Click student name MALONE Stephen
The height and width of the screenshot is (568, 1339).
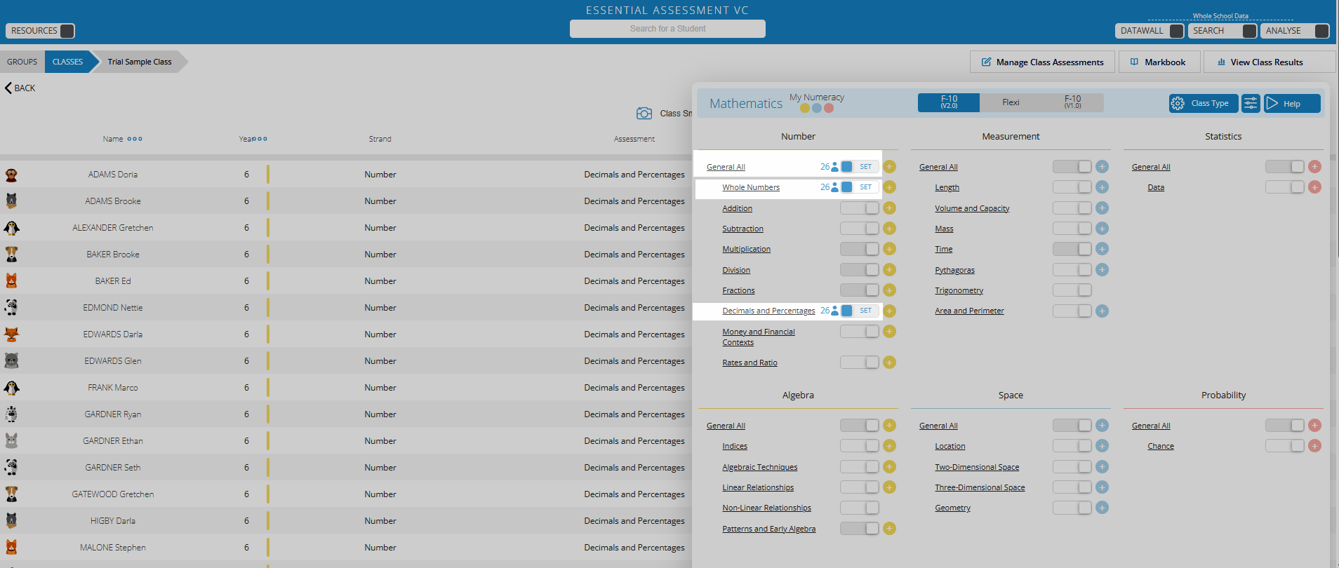[113, 548]
